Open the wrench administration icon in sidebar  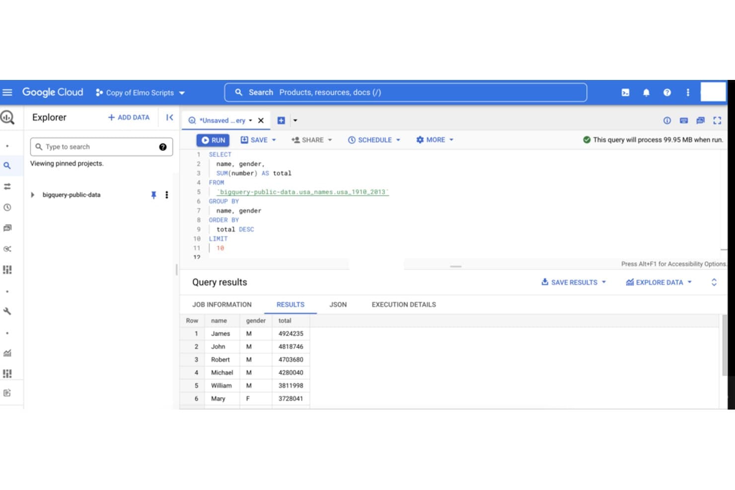(7, 311)
